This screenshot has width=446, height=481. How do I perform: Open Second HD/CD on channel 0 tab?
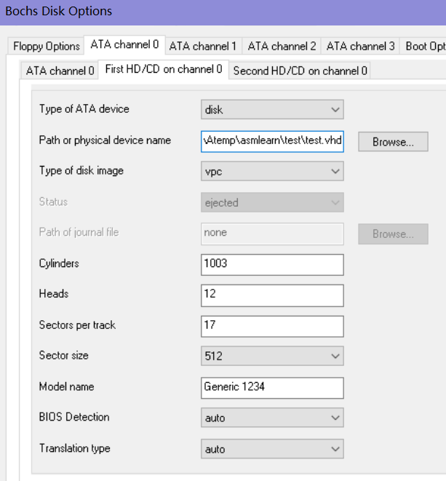pos(300,71)
